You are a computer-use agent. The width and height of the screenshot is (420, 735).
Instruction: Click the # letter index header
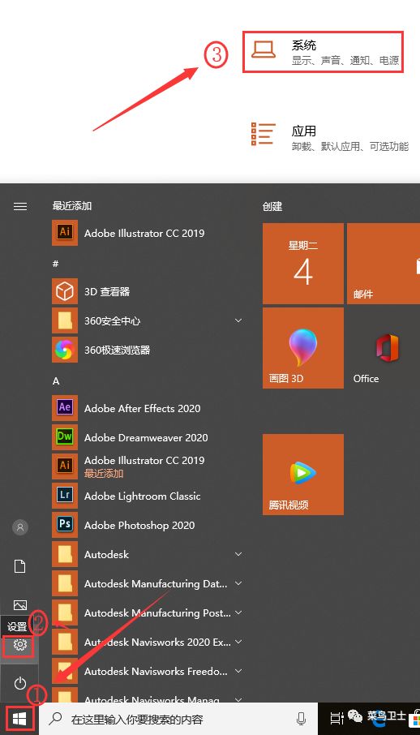(x=55, y=264)
